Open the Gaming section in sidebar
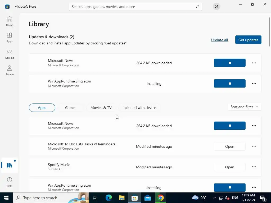Image resolution: width=271 pixels, height=203 pixels. 10,54
